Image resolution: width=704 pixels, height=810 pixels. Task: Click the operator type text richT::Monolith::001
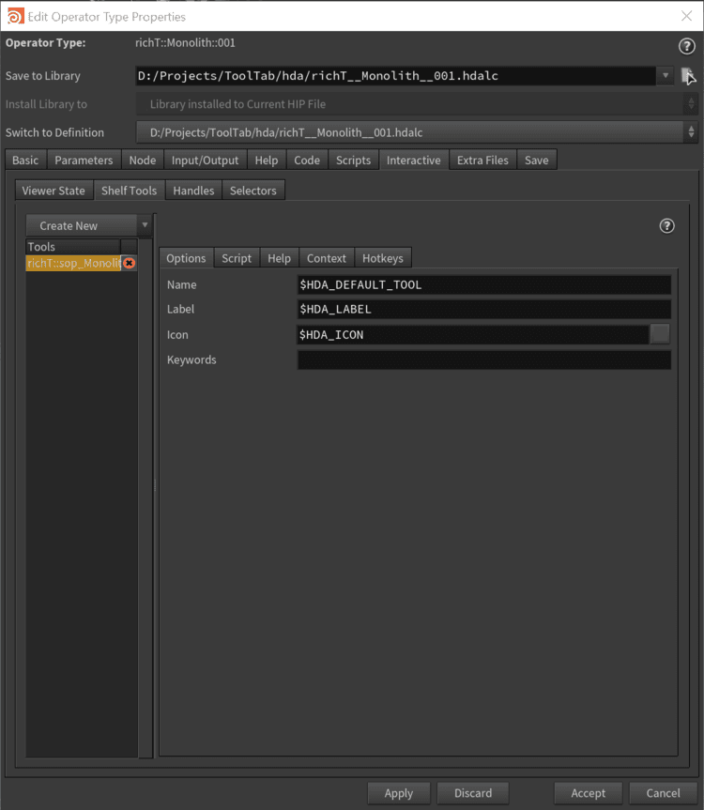185,43
